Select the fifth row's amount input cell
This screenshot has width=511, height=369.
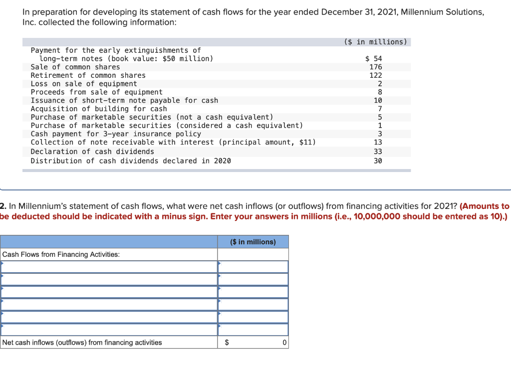[x=253, y=317]
